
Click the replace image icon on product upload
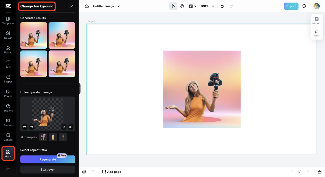(x=25, y=127)
